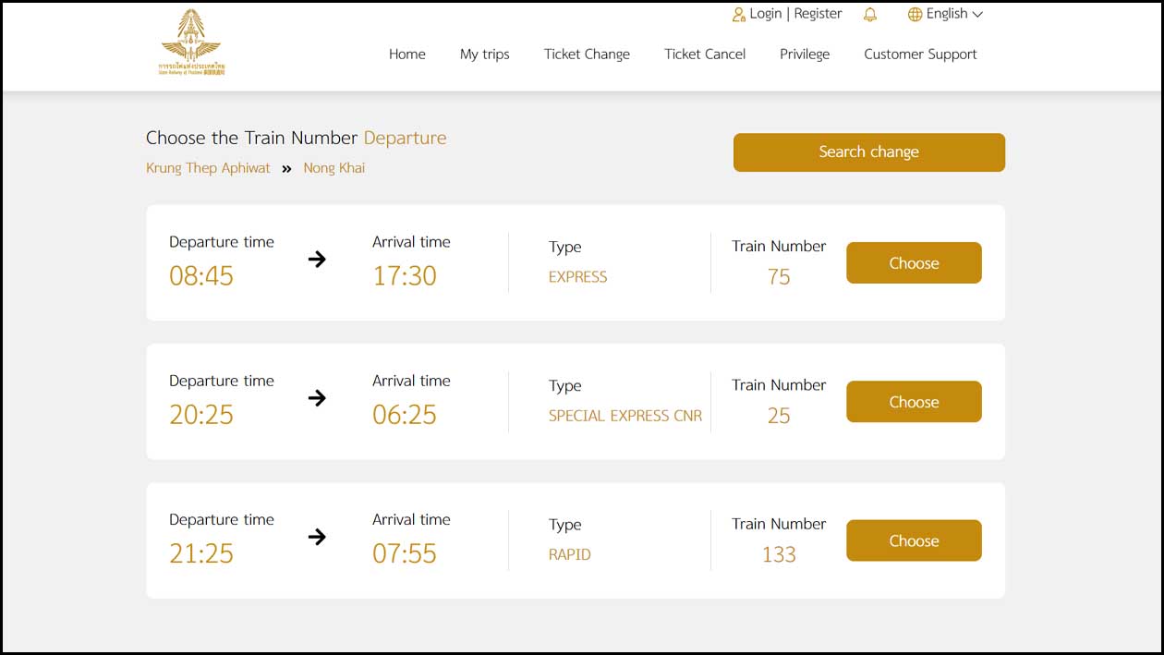Screen dimensions: 1164x655
Task: Click the arrow icon in the 08:45 row
Action: point(317,260)
